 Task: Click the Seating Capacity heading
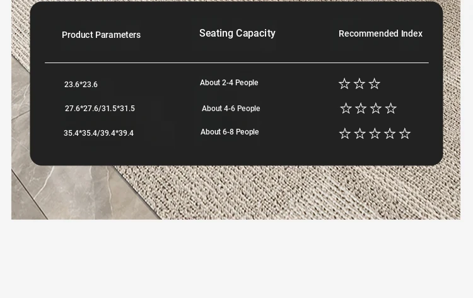pos(237,33)
